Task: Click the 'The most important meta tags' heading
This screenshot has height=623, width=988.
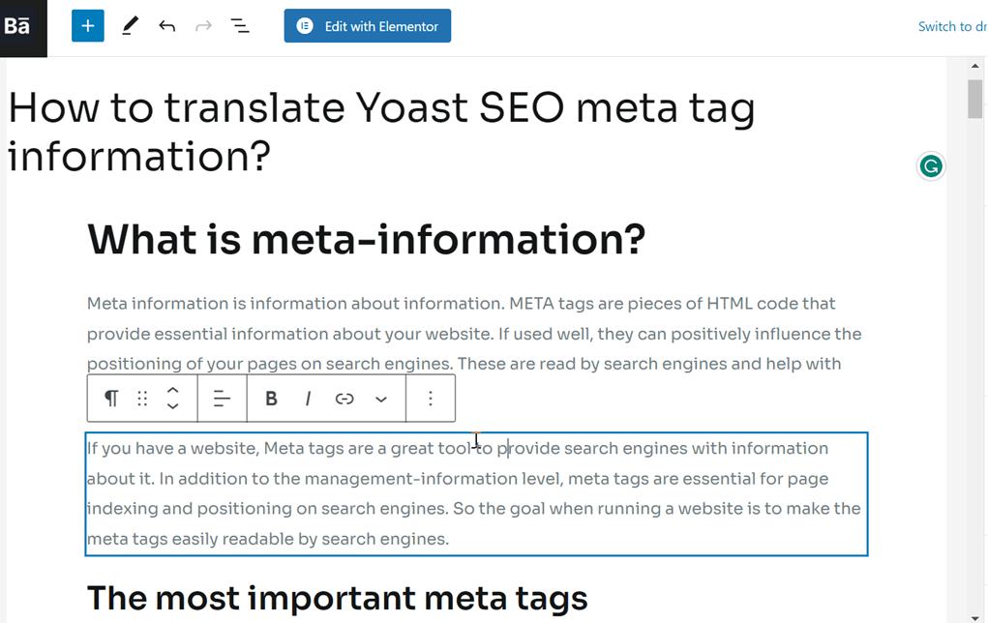Action: click(337, 598)
